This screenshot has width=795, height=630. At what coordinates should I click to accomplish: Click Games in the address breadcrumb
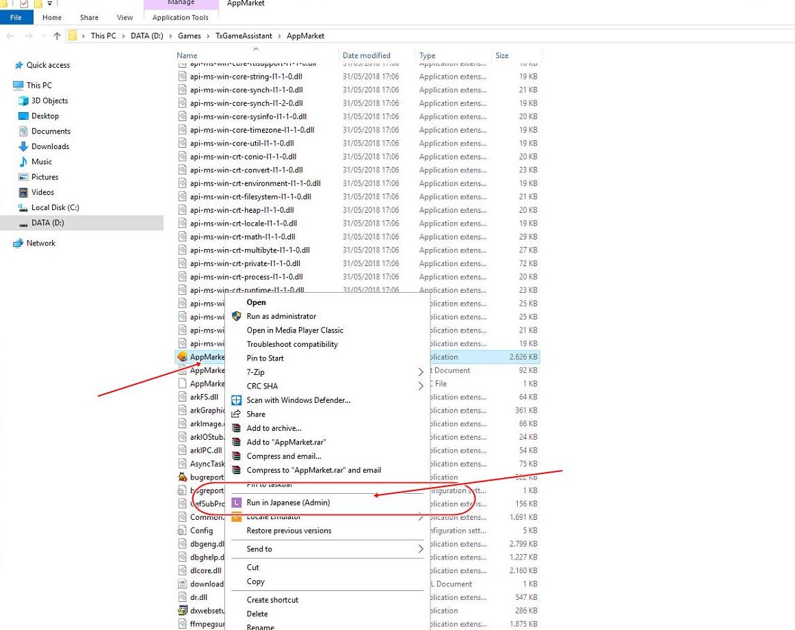click(x=189, y=36)
